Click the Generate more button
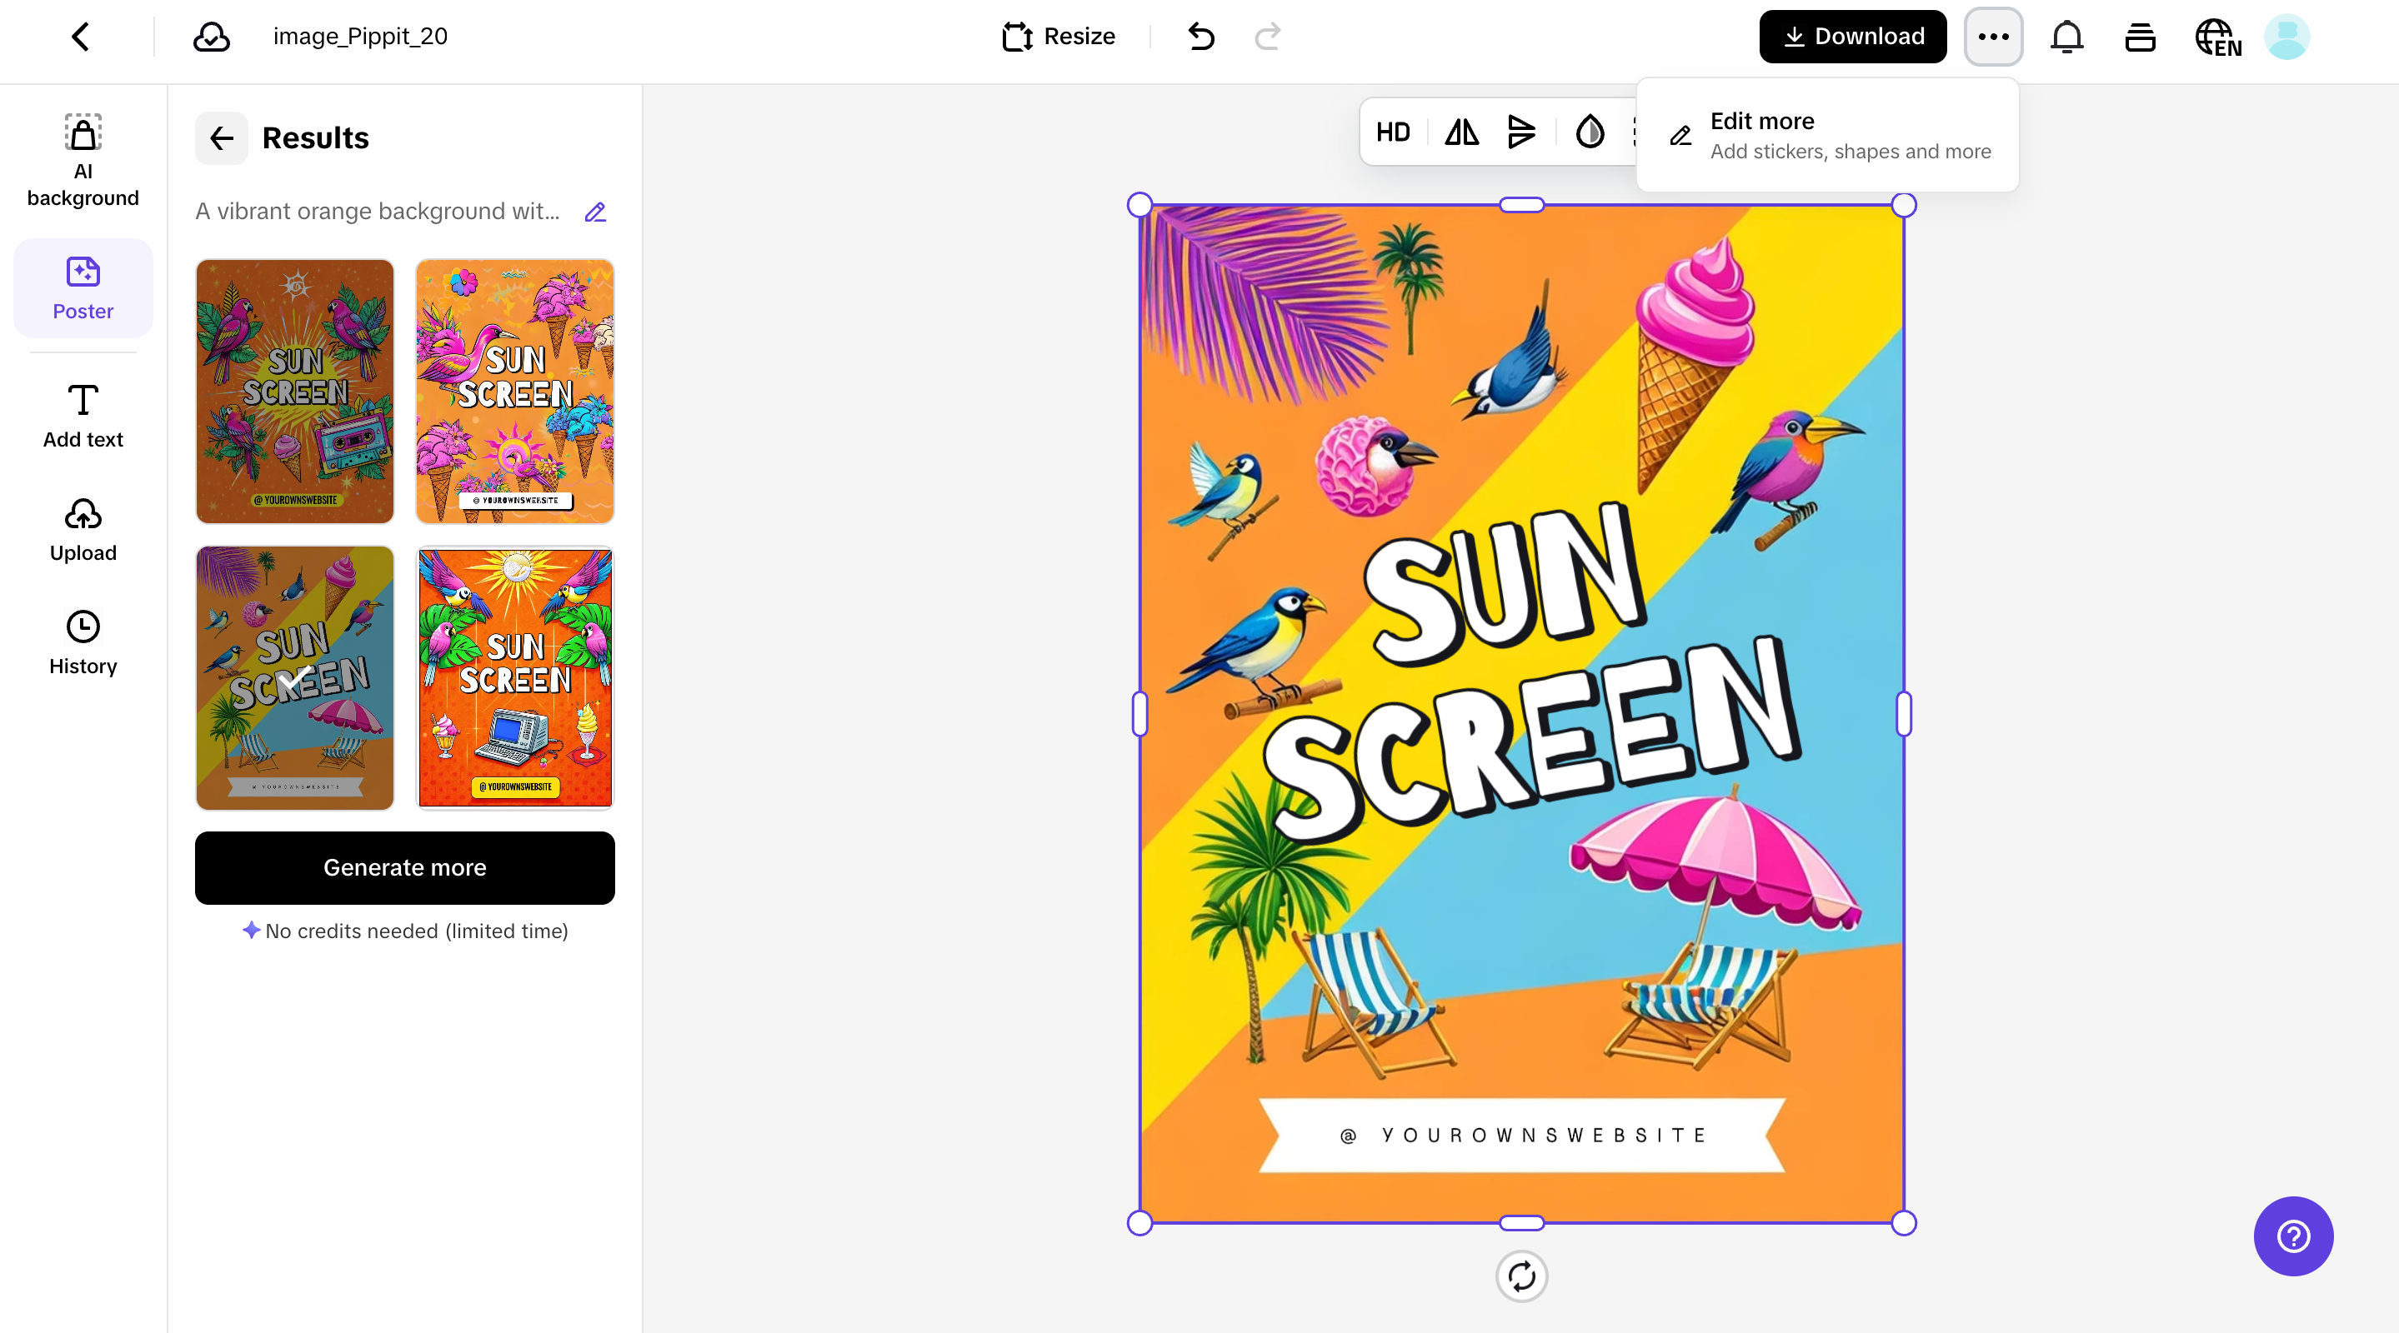 404,866
